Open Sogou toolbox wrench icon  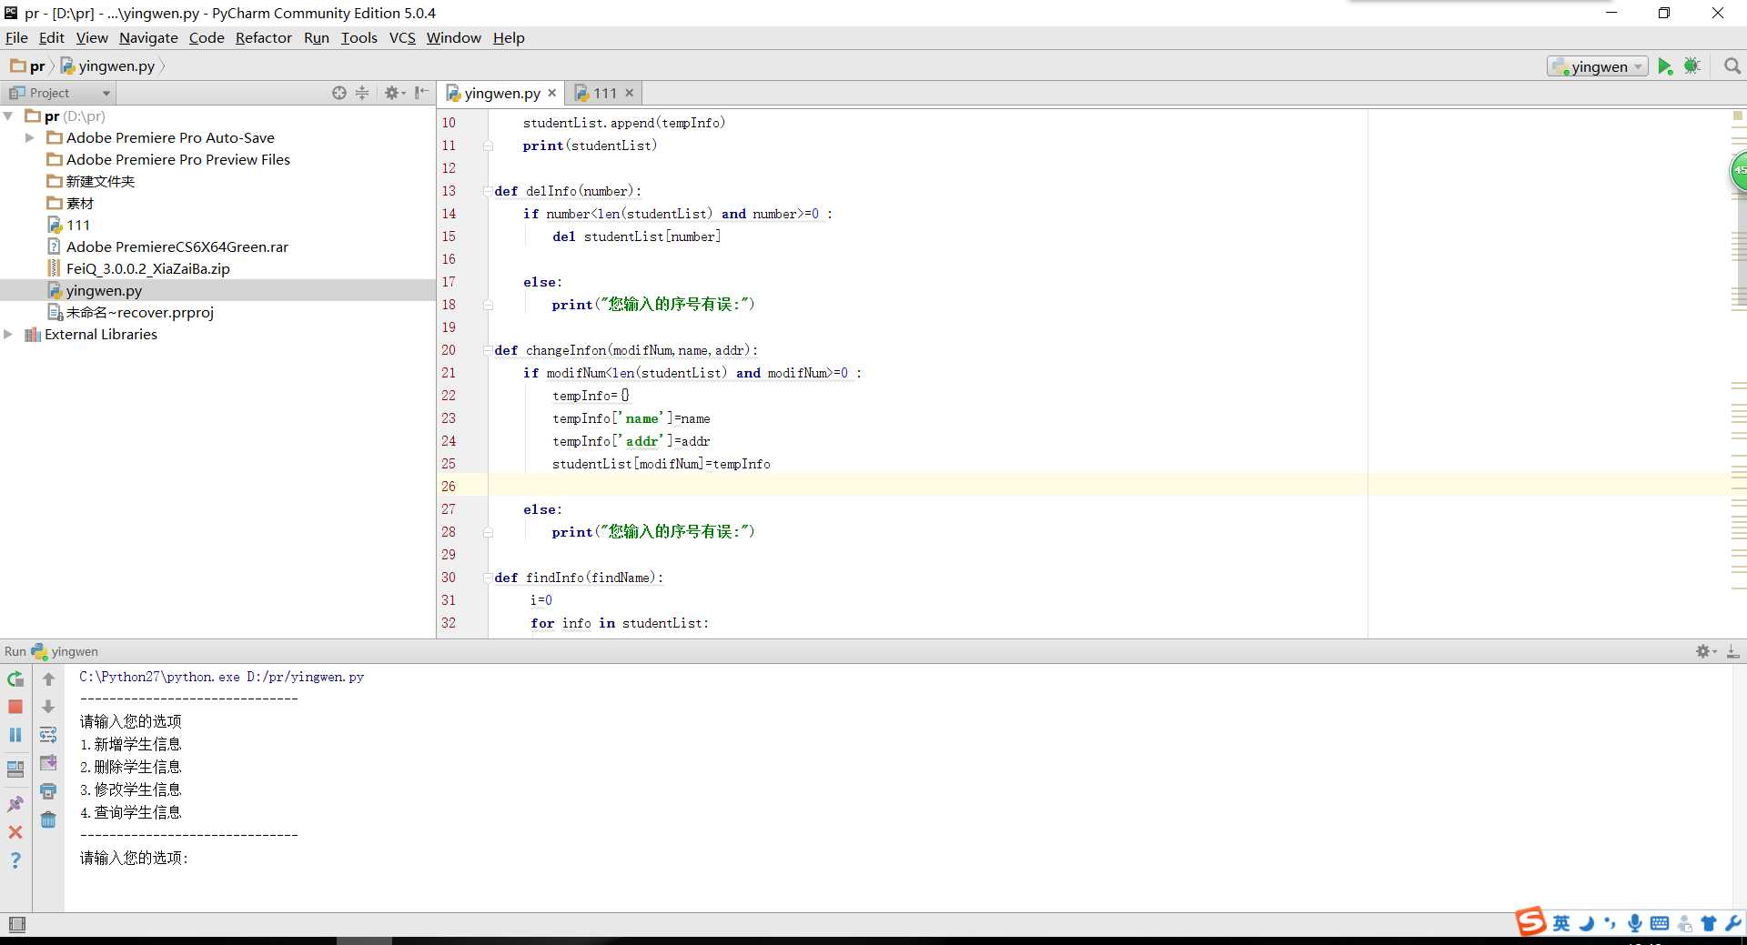point(1733,923)
